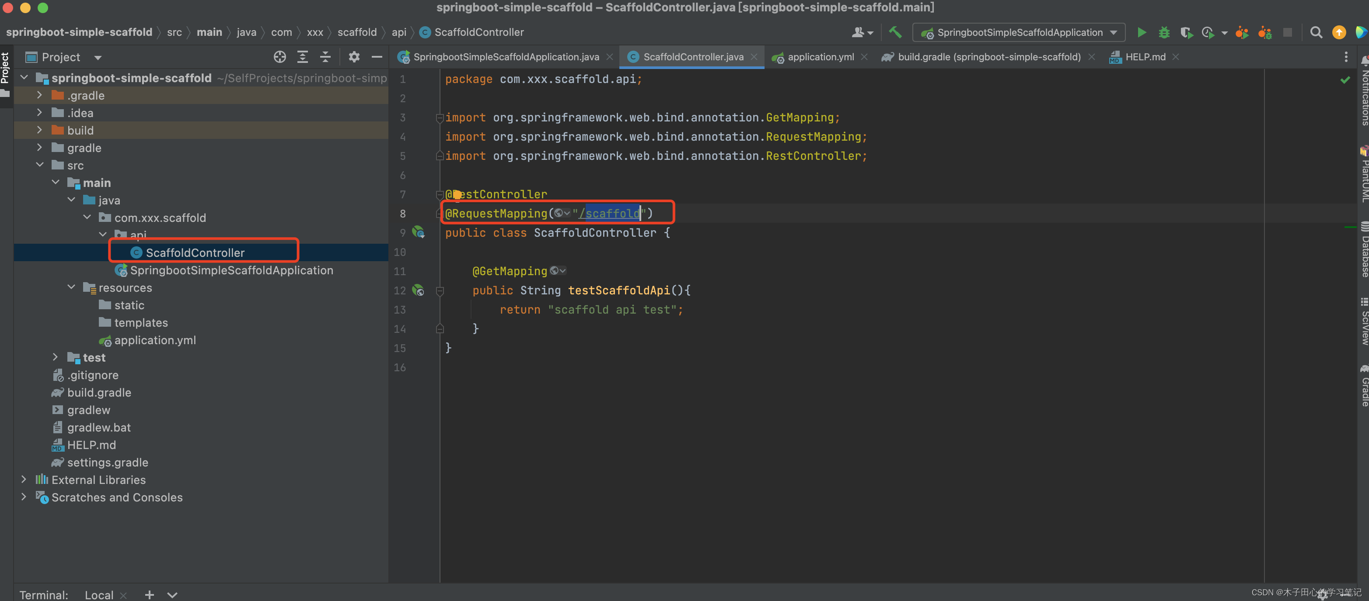Start debugging with the bug icon

click(x=1164, y=32)
